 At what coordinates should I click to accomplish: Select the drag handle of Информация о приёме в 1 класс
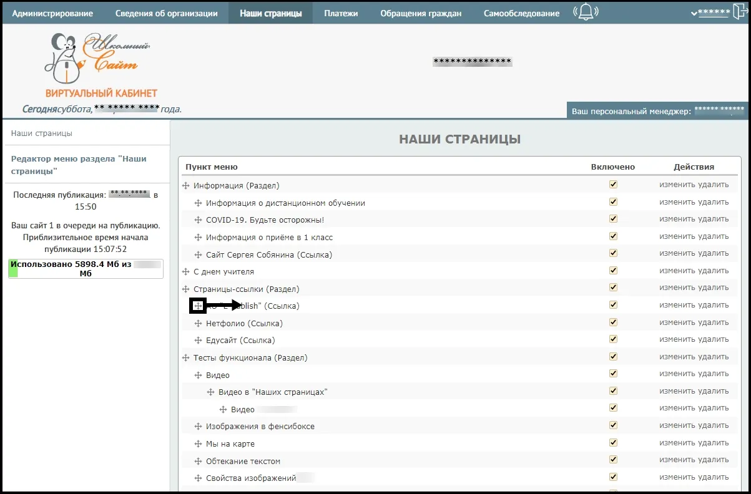(198, 238)
